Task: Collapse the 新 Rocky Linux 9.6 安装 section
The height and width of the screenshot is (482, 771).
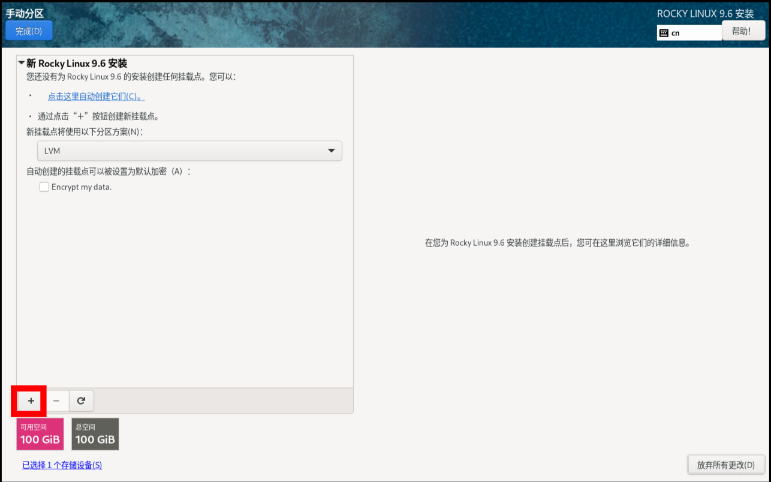Action: coord(22,63)
